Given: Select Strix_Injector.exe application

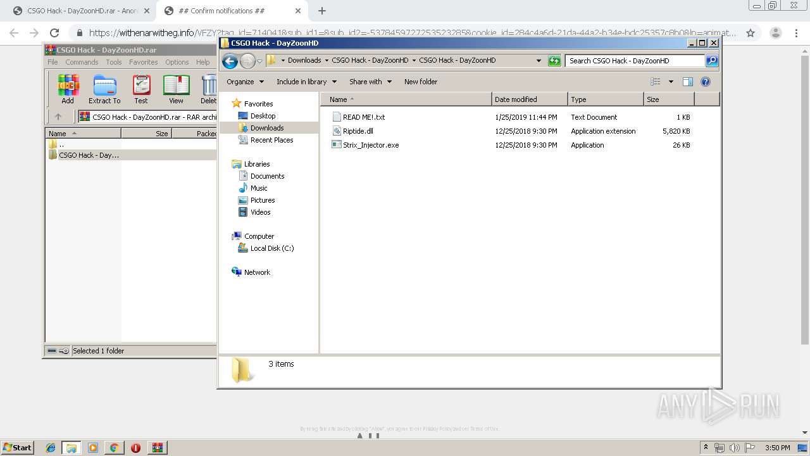Looking at the screenshot, I should (371, 145).
